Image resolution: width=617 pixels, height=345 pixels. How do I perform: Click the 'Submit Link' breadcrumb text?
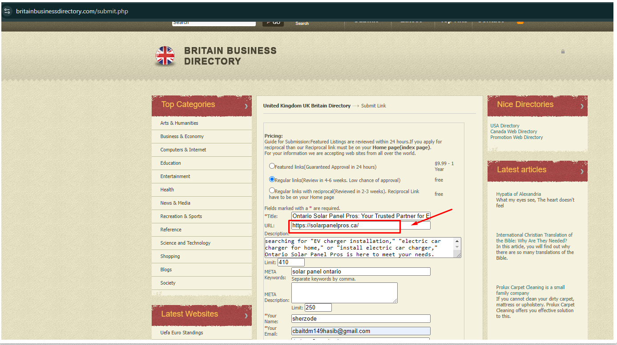[x=374, y=106]
